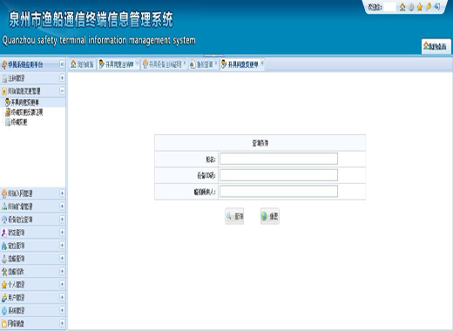Viewport: 453px width, 331px height.
Task: Click the 查询 search button
Action: (x=234, y=216)
